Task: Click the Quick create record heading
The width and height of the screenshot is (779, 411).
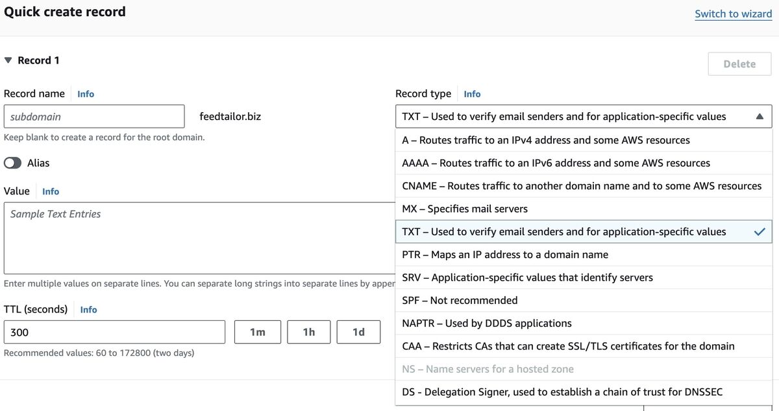Action: click(65, 12)
